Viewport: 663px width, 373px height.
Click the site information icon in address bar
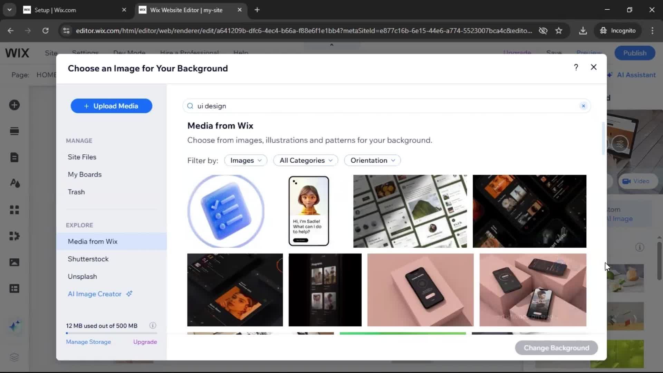click(66, 30)
